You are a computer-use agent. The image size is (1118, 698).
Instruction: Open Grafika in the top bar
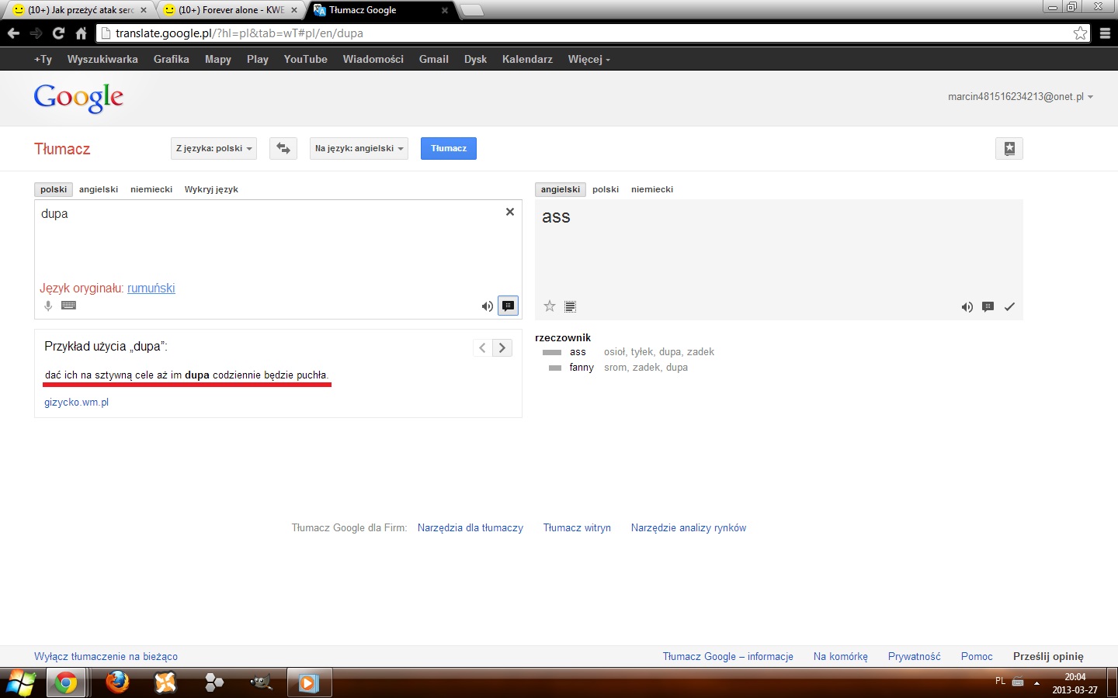(x=172, y=59)
